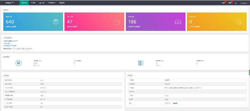250x111 pixels.
Task: Click the vertical scrollbar thumb on right edge
Action: tap(249, 72)
